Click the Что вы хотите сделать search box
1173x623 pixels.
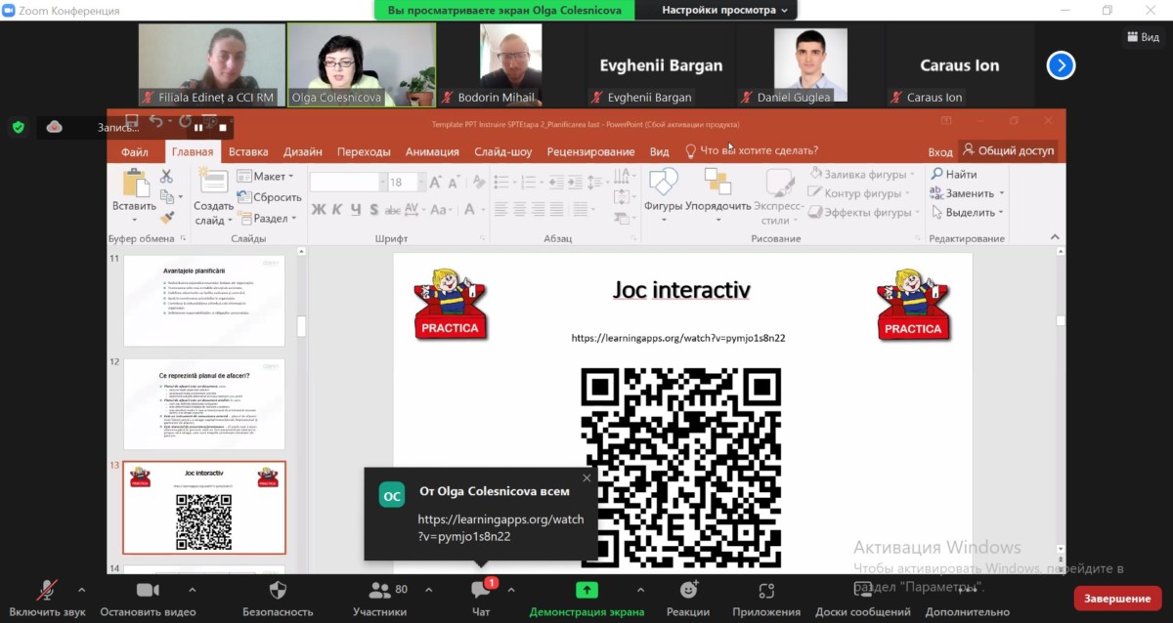tap(751, 150)
